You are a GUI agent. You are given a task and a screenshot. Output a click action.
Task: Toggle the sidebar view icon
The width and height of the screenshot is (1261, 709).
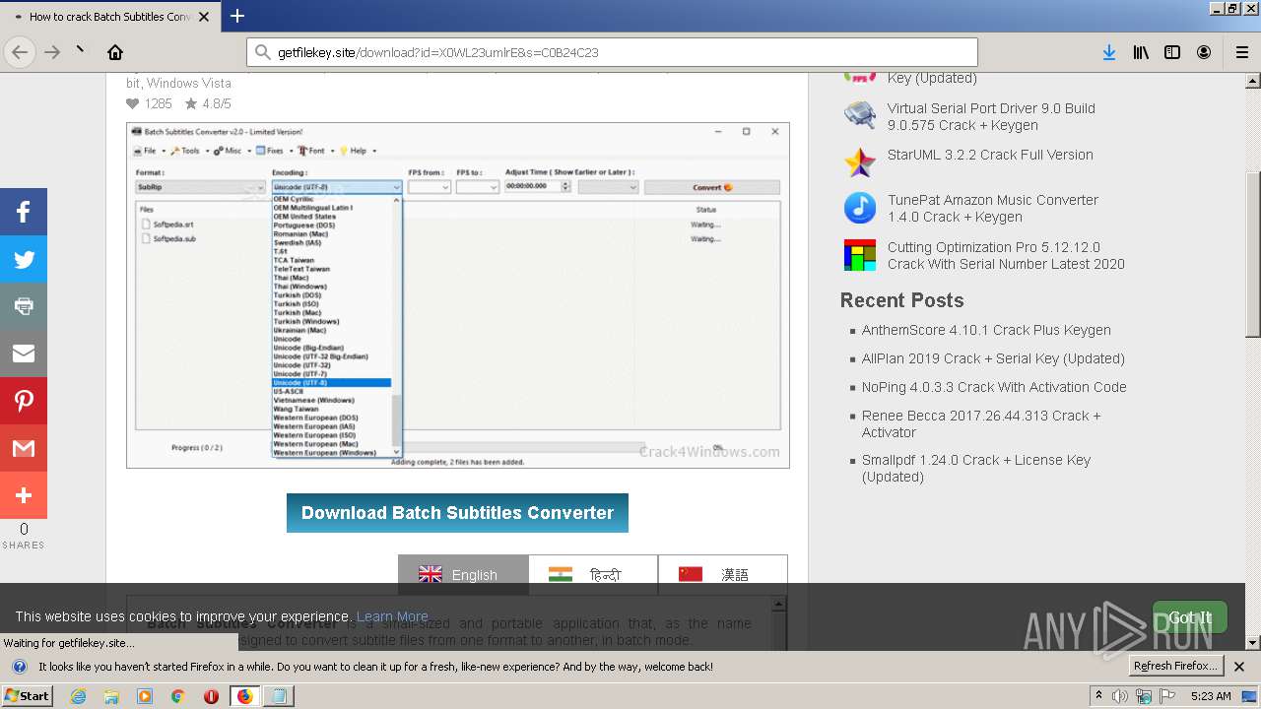1172,52
